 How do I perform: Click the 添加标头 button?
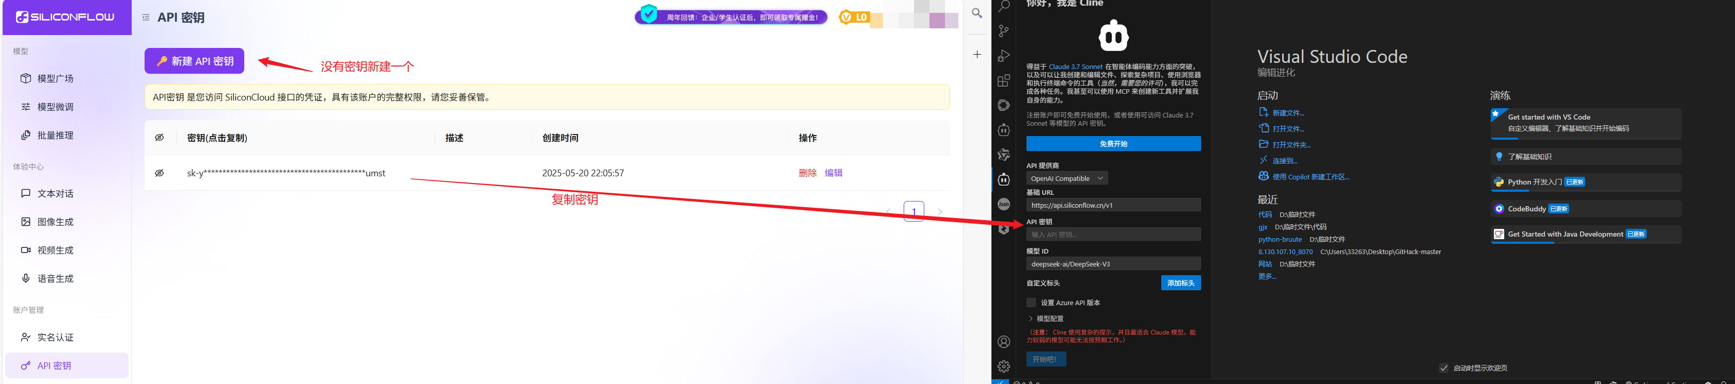point(1181,283)
